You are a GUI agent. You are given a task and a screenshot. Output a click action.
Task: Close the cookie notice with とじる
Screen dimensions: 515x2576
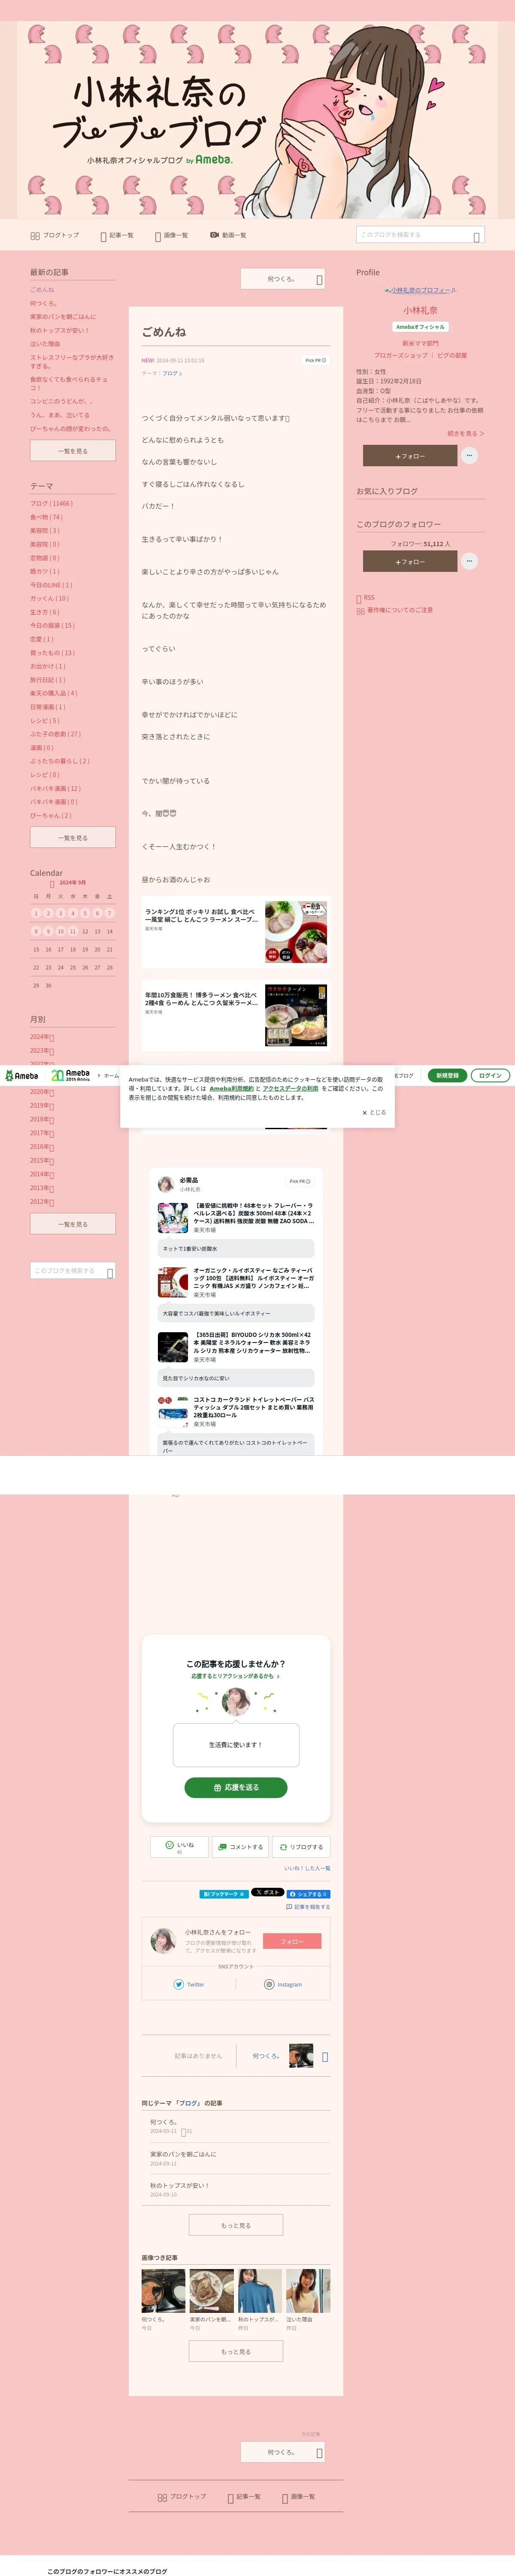pos(374,1112)
